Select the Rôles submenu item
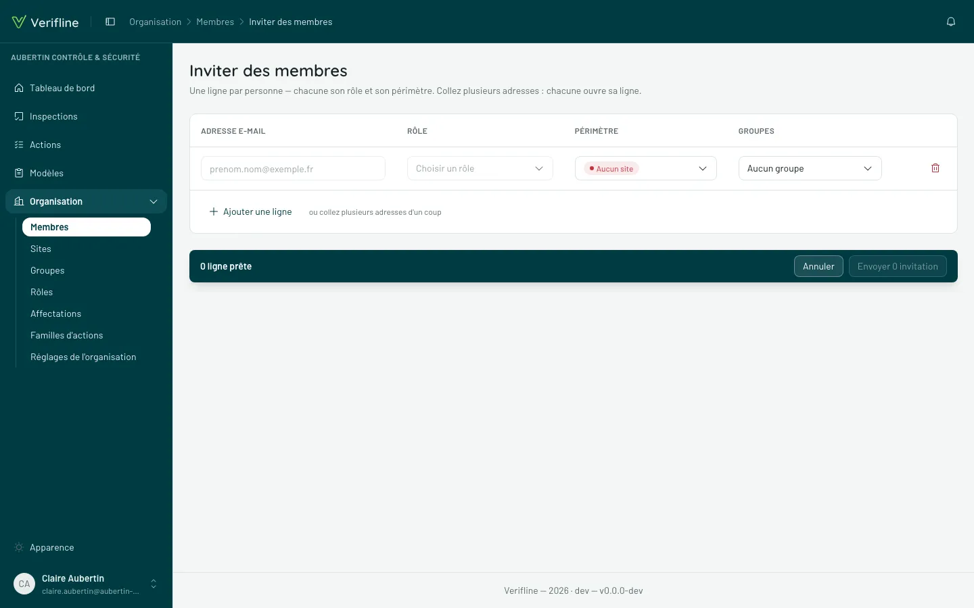The height and width of the screenshot is (608, 974). tap(87, 292)
